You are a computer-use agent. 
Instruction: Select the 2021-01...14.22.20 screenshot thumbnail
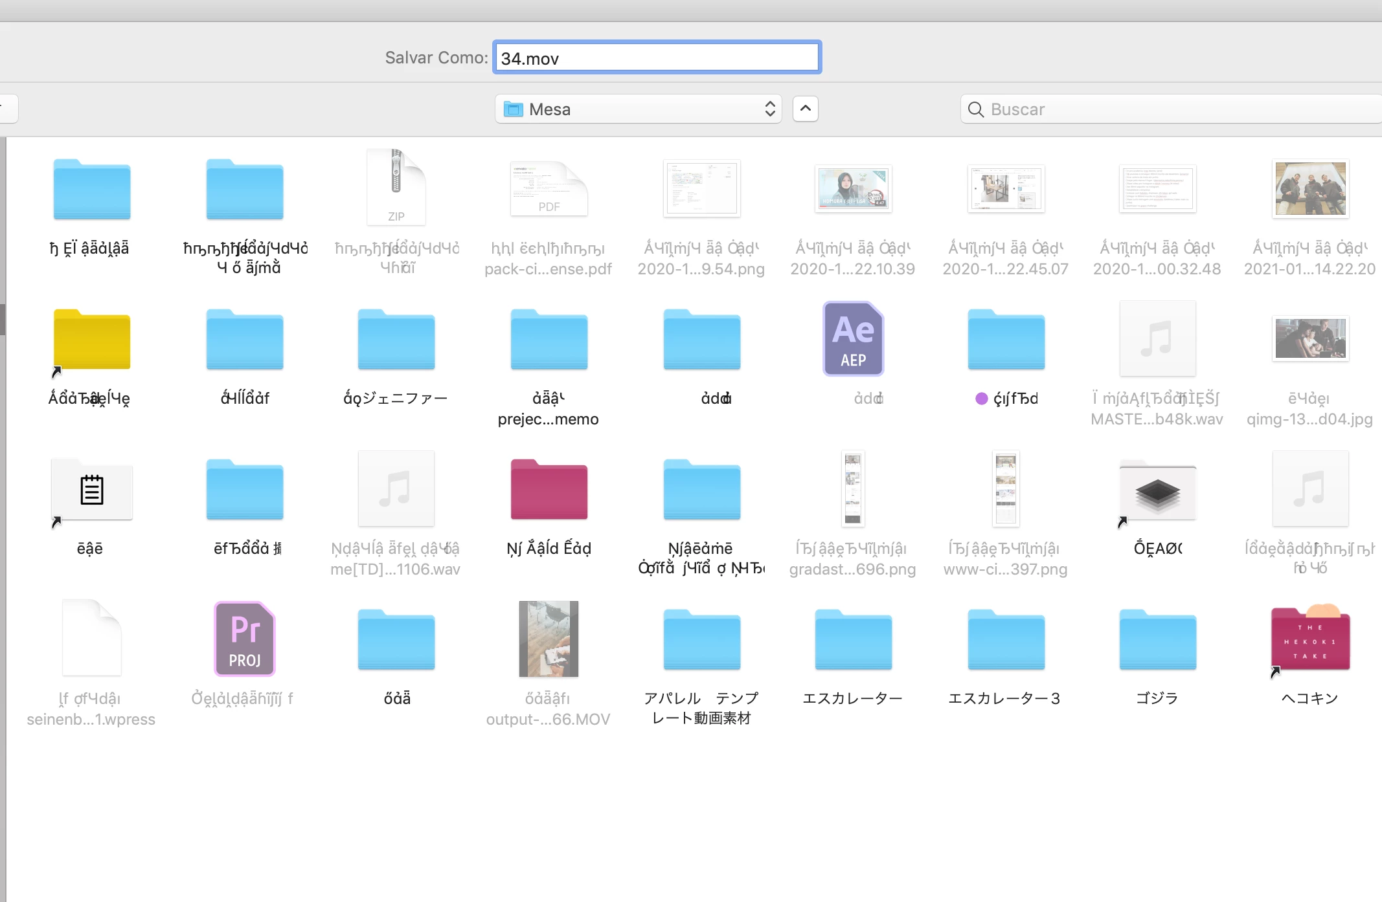point(1309,189)
